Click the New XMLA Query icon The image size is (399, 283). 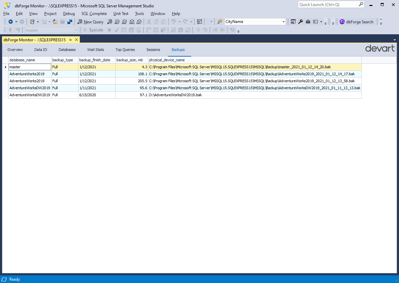coord(132,21)
